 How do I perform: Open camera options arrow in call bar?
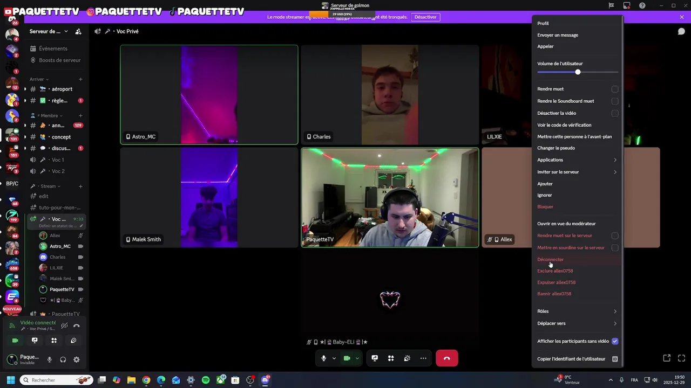357,358
